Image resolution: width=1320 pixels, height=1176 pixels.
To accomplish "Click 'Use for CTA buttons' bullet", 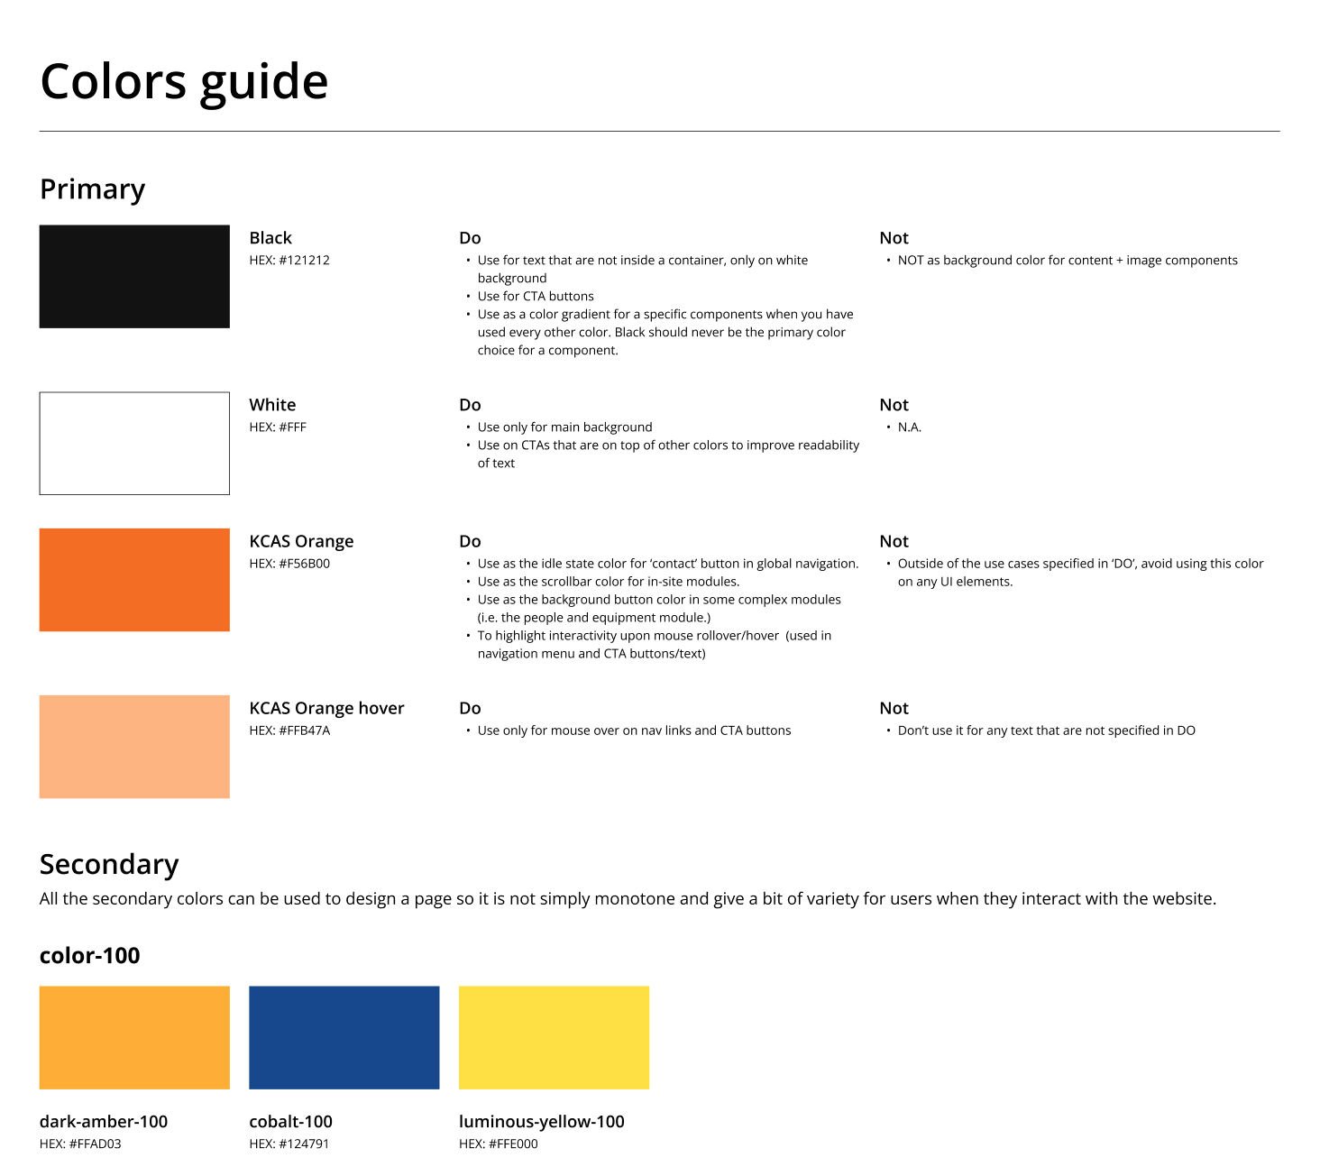I will [536, 296].
